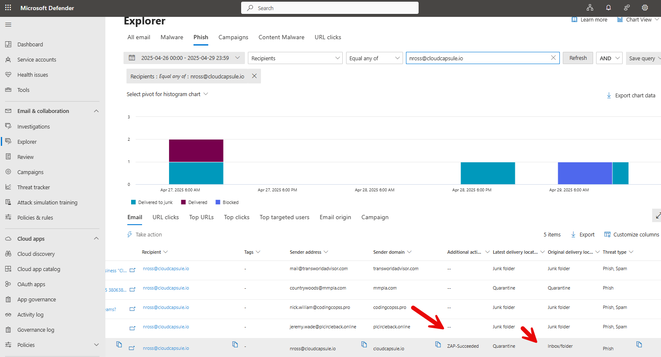Click the Delivered to junk legend swatch
The image size is (661, 357).
coord(133,202)
